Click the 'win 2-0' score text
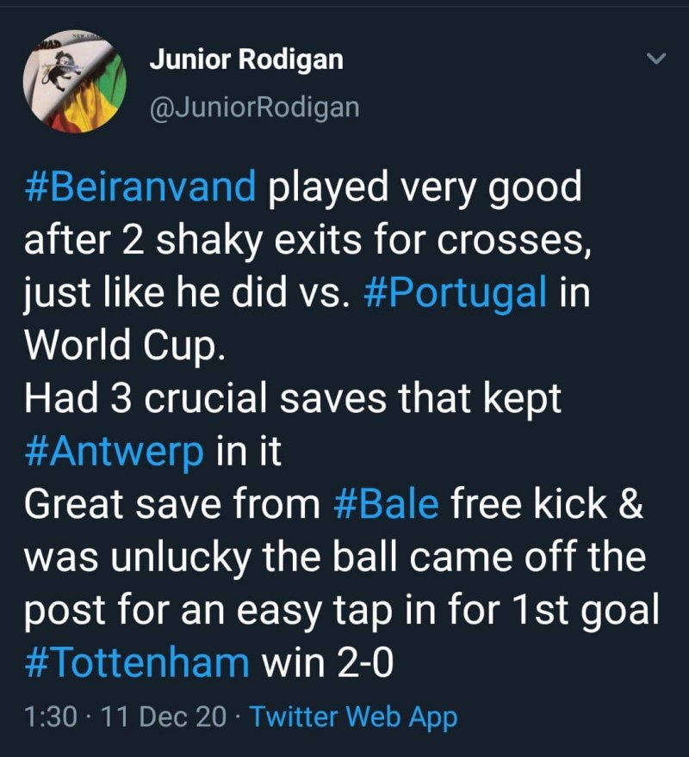The width and height of the screenshot is (689, 757). click(x=327, y=663)
